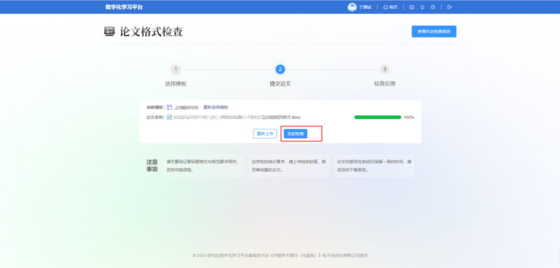
Task: Click the username 于测试 in header
Action: click(x=365, y=7)
